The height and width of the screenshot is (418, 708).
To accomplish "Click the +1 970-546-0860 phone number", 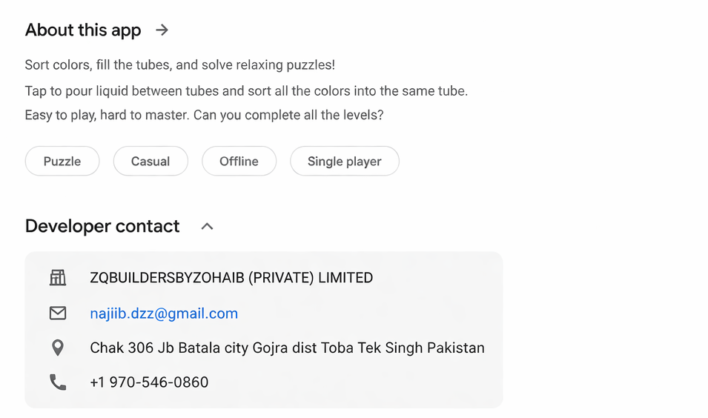I will point(149,382).
